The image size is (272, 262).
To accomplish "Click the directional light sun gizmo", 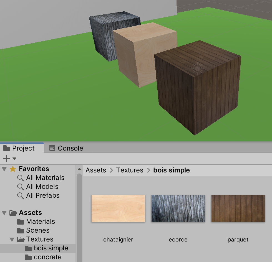I will click(x=197, y=68).
